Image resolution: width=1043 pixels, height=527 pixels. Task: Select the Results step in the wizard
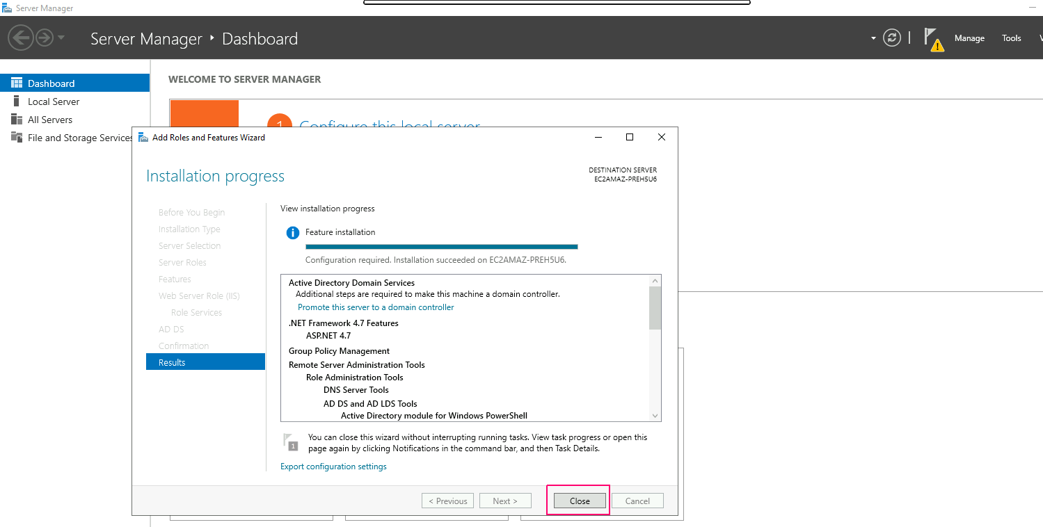(205, 362)
